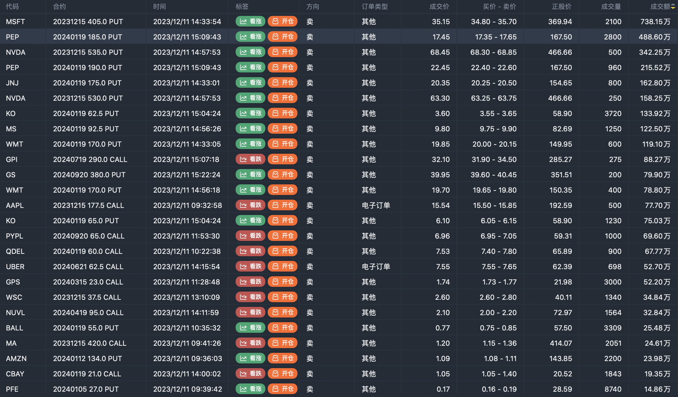Click the 看跌 tag on MA row

(251, 343)
